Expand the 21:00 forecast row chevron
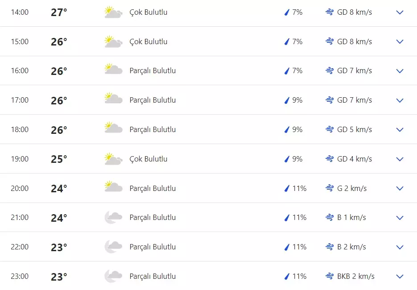The width and height of the screenshot is (417, 290). pos(400,218)
